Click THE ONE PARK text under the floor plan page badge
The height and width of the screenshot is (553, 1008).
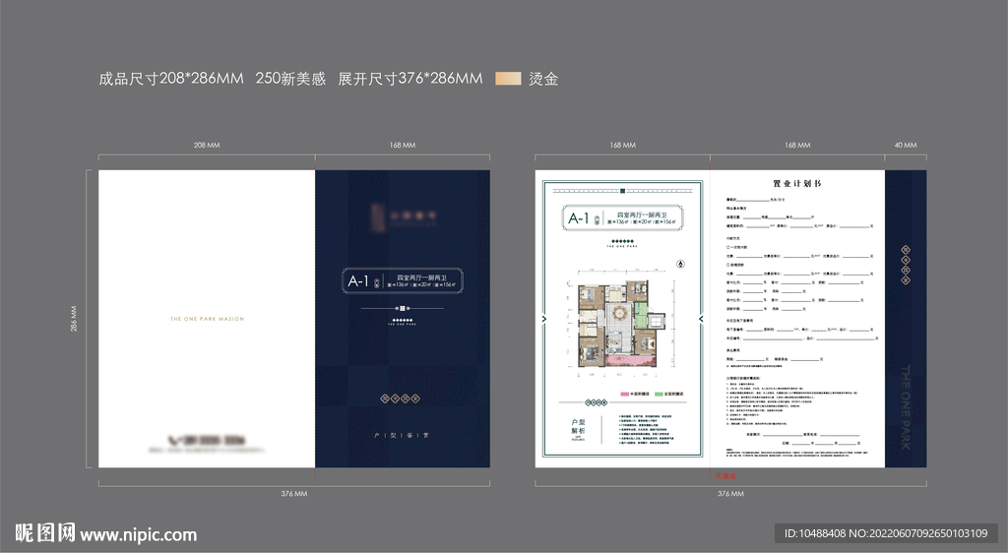point(622,247)
